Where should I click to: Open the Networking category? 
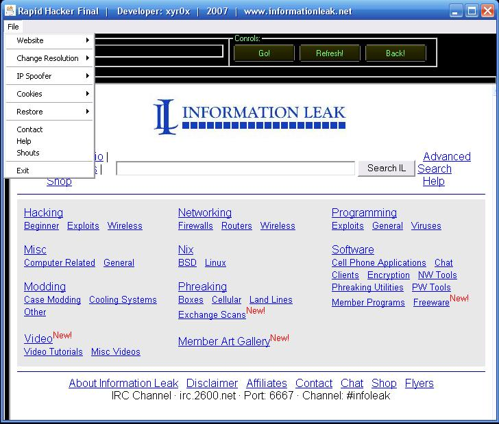click(205, 212)
